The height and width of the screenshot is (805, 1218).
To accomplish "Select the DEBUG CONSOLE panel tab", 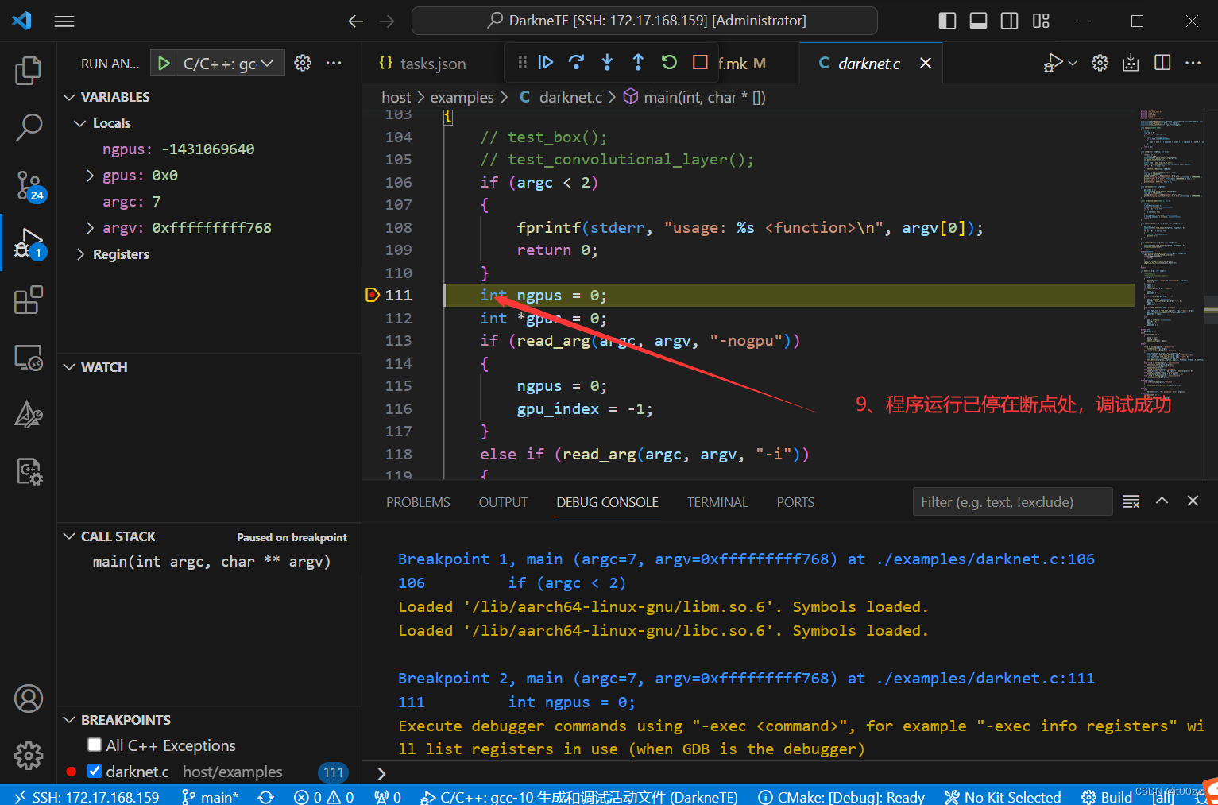I will [x=607, y=502].
